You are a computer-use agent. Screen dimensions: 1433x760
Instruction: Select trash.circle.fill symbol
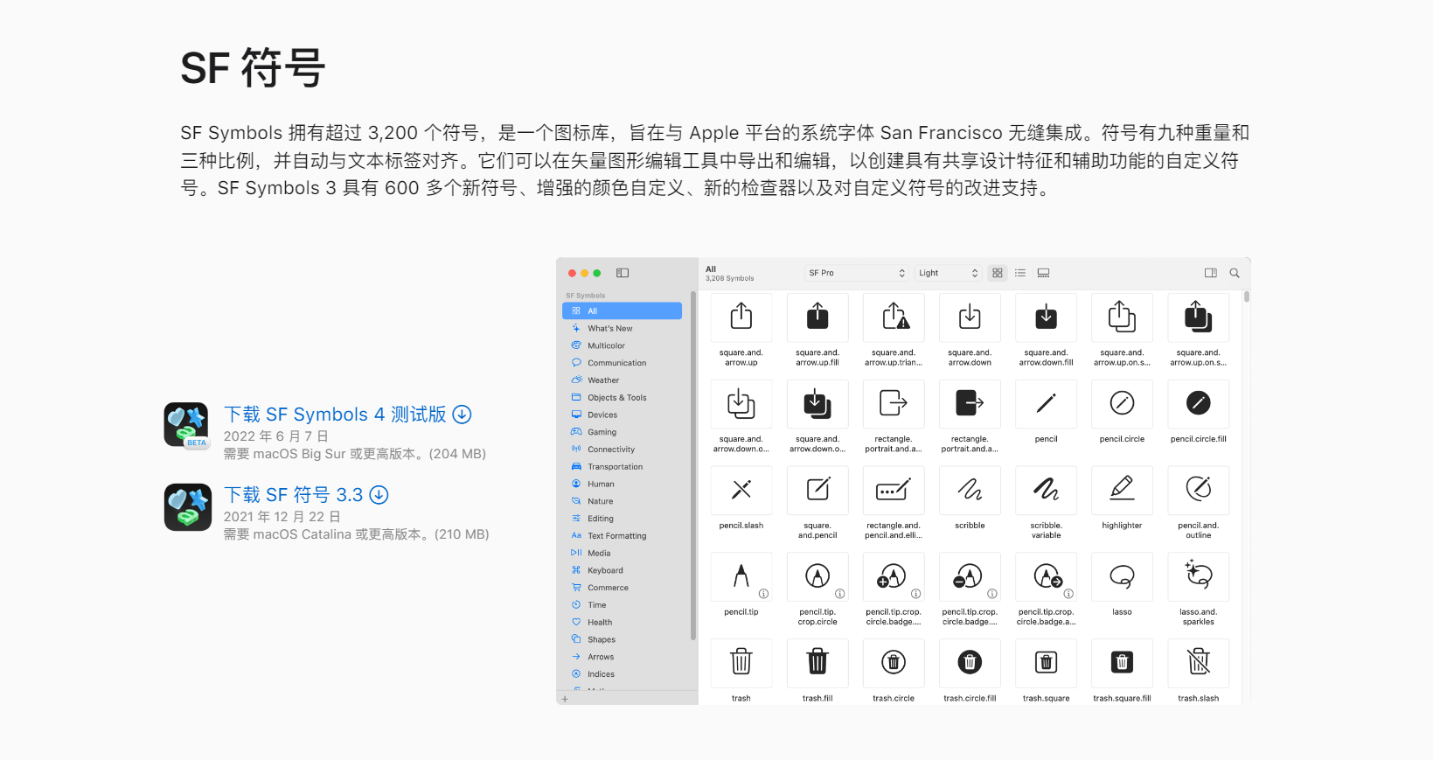tap(970, 663)
